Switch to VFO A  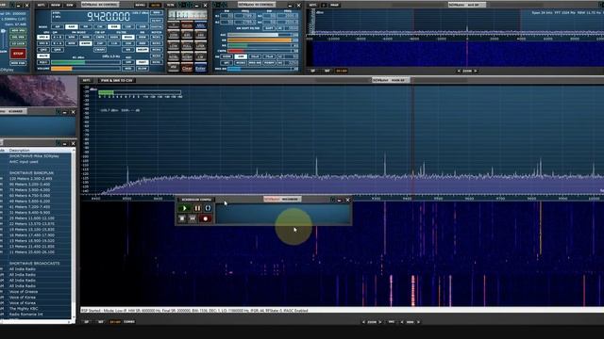[x=43, y=37]
